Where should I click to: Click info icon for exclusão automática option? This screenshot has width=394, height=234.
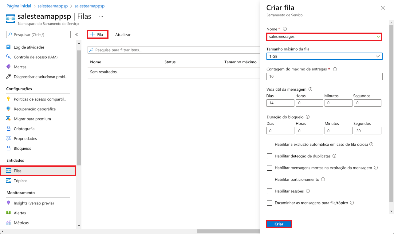(371, 144)
